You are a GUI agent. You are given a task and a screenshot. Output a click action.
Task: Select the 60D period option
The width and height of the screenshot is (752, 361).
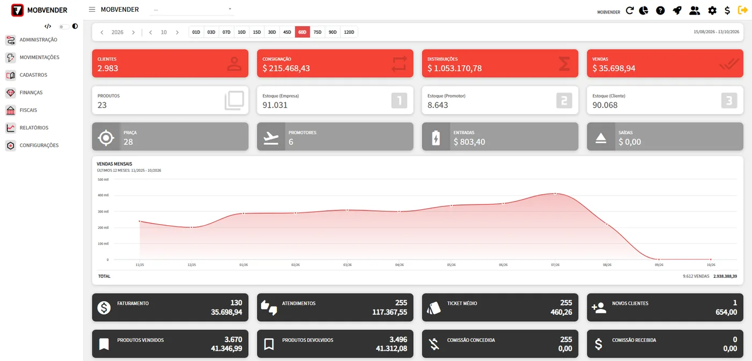[302, 32]
